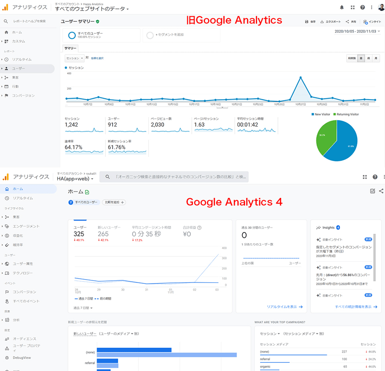385x371 pixels.
Task: Toggle the すべてのユーザー segment circle
Action: pos(72,35)
